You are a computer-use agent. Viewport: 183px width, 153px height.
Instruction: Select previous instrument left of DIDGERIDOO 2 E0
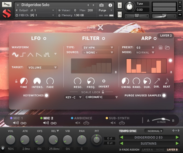tap(122, 137)
